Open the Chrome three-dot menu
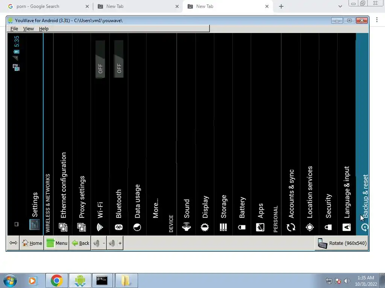The image size is (385, 288). (377, 20)
